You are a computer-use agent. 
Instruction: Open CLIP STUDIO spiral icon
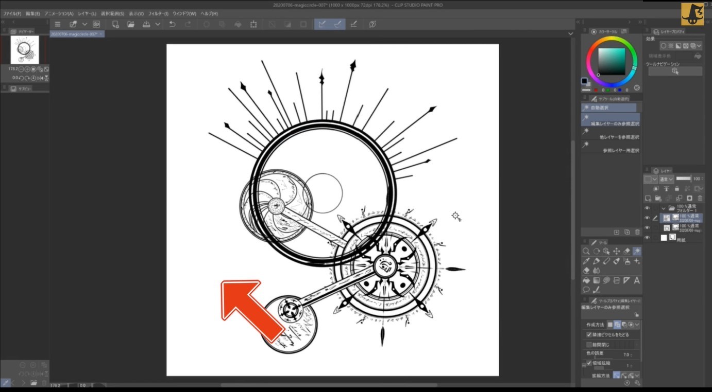click(x=96, y=24)
